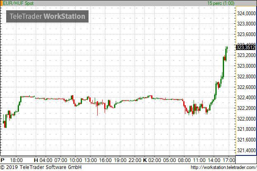
Task: Click the P day marker on time axis
Action: pos(2,160)
